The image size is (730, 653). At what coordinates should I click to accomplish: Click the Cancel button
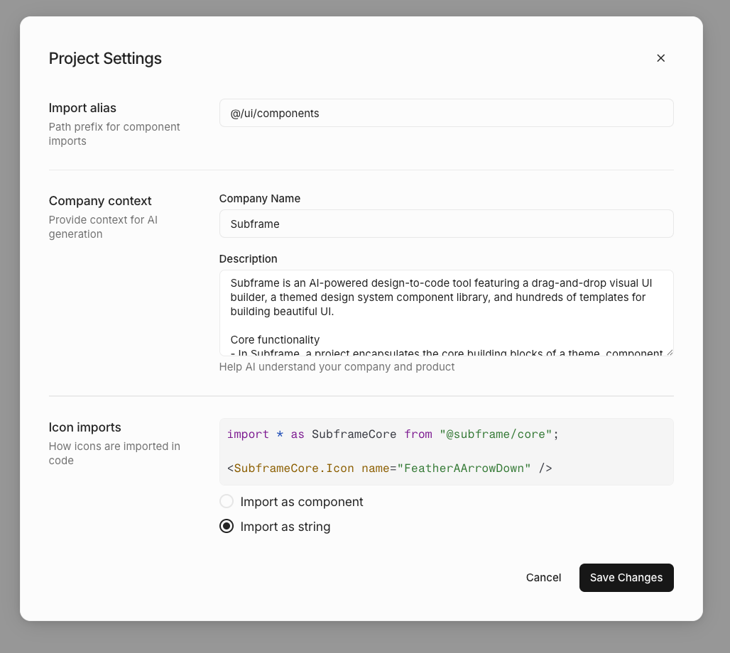point(543,578)
